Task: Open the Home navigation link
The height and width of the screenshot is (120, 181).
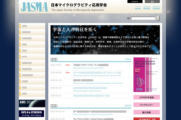Action: point(138,7)
